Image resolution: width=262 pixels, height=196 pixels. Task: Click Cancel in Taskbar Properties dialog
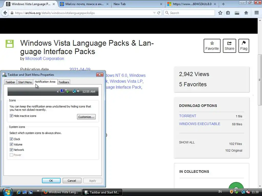[x=72, y=181]
